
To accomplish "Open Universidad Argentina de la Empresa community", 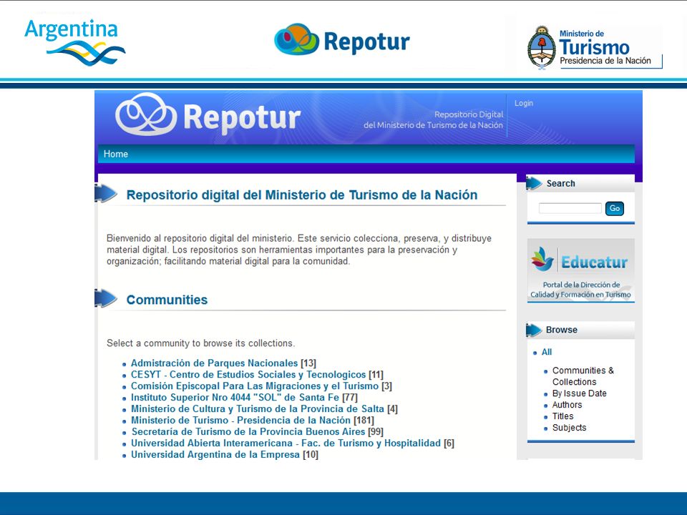I will pyautogui.click(x=215, y=454).
